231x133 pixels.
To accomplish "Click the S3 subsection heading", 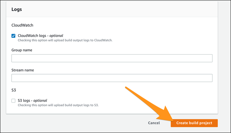I will pos(14,90).
